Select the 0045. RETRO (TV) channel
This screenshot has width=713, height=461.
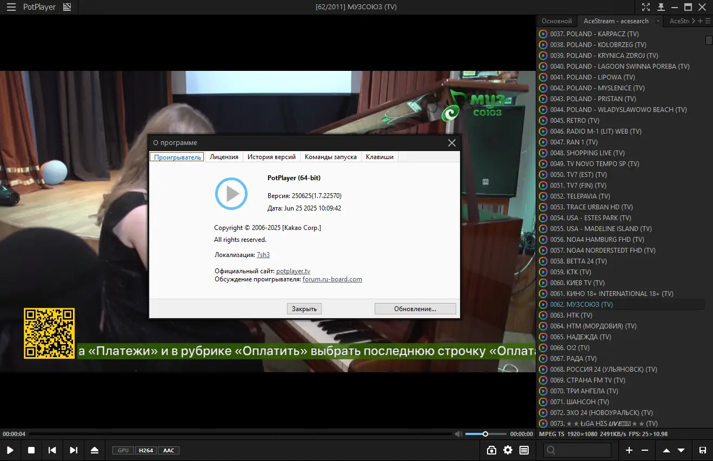coord(621,121)
